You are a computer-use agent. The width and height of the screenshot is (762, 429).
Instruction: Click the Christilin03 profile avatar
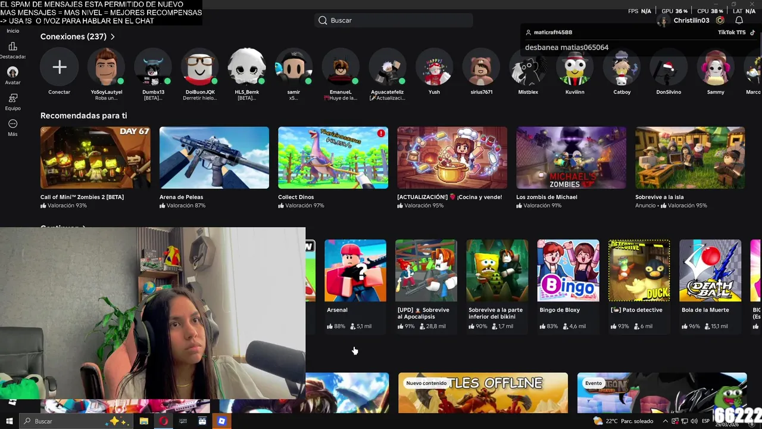pyautogui.click(x=663, y=20)
